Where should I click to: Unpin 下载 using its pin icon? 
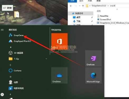pyautogui.click(x=92, y=21)
